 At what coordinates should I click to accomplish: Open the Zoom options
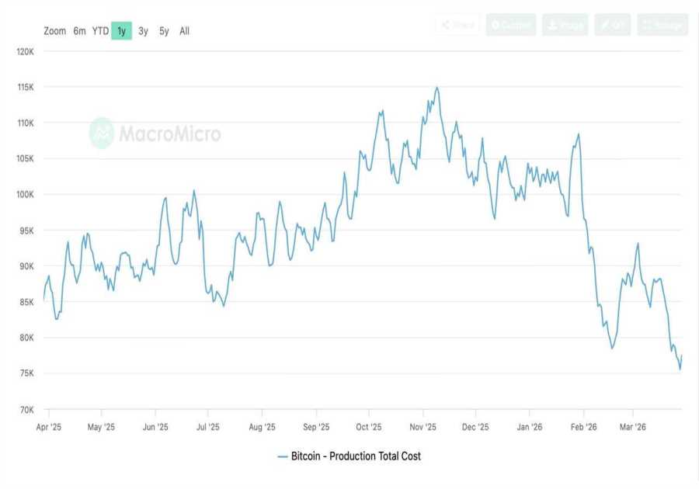[x=54, y=31]
